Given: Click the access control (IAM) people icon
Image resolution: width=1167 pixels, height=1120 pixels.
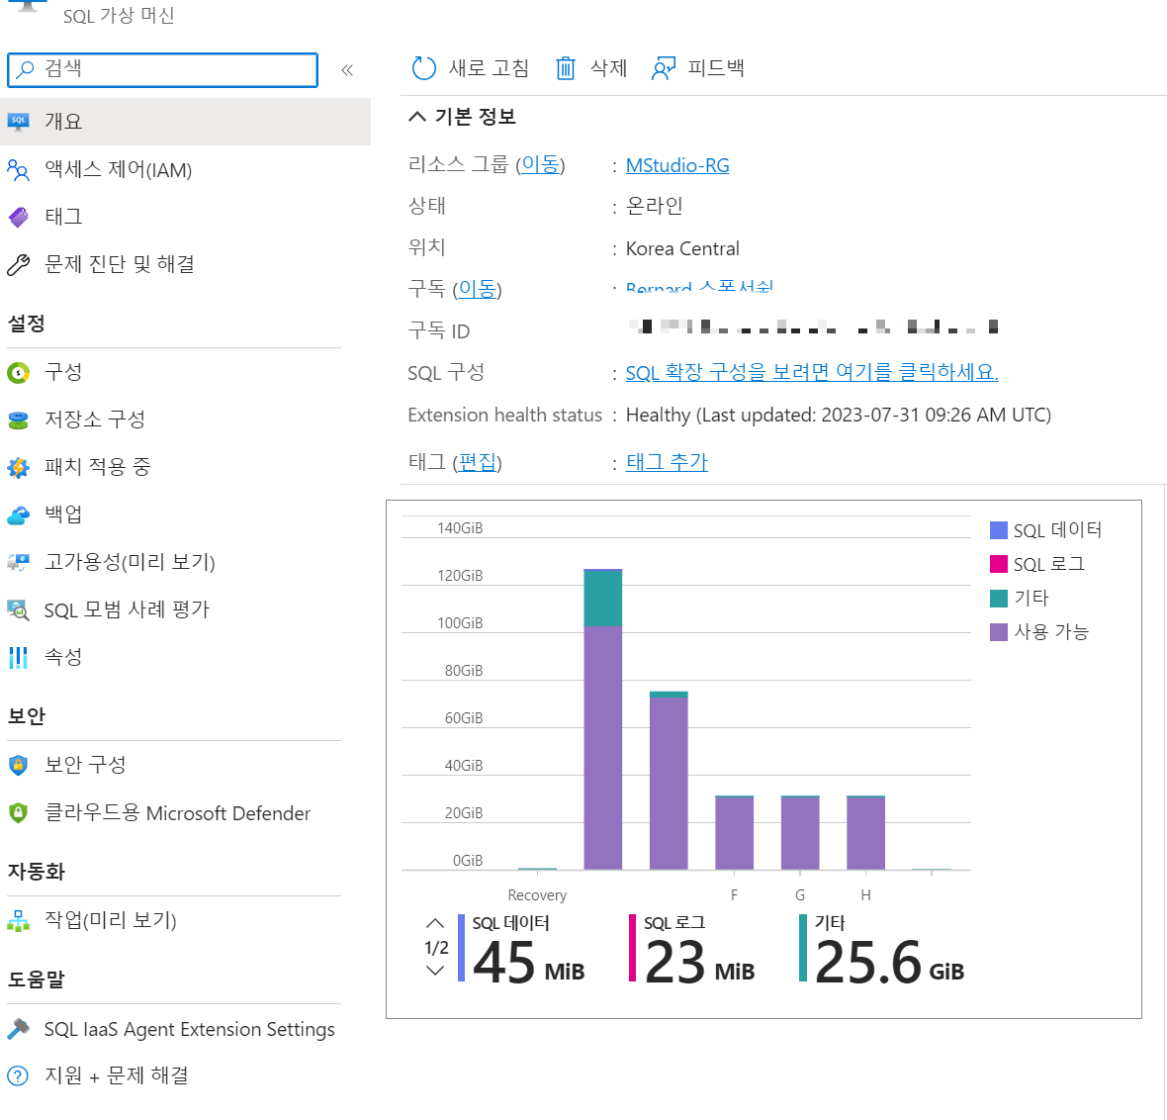Looking at the screenshot, I should 19,170.
